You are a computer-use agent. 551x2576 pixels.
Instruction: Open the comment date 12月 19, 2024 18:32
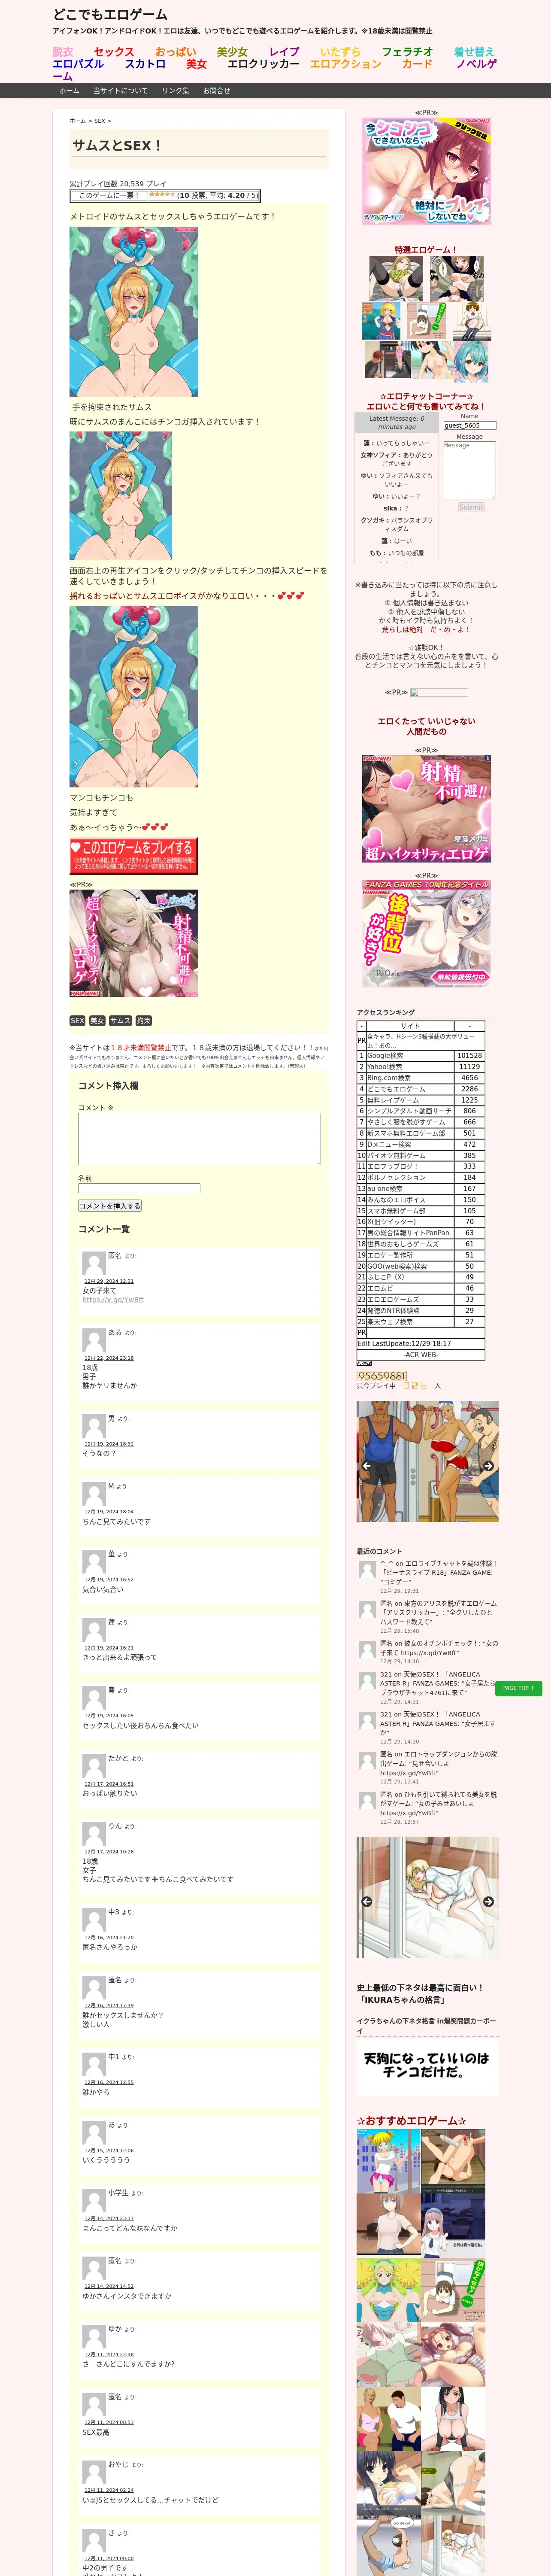109,1444
